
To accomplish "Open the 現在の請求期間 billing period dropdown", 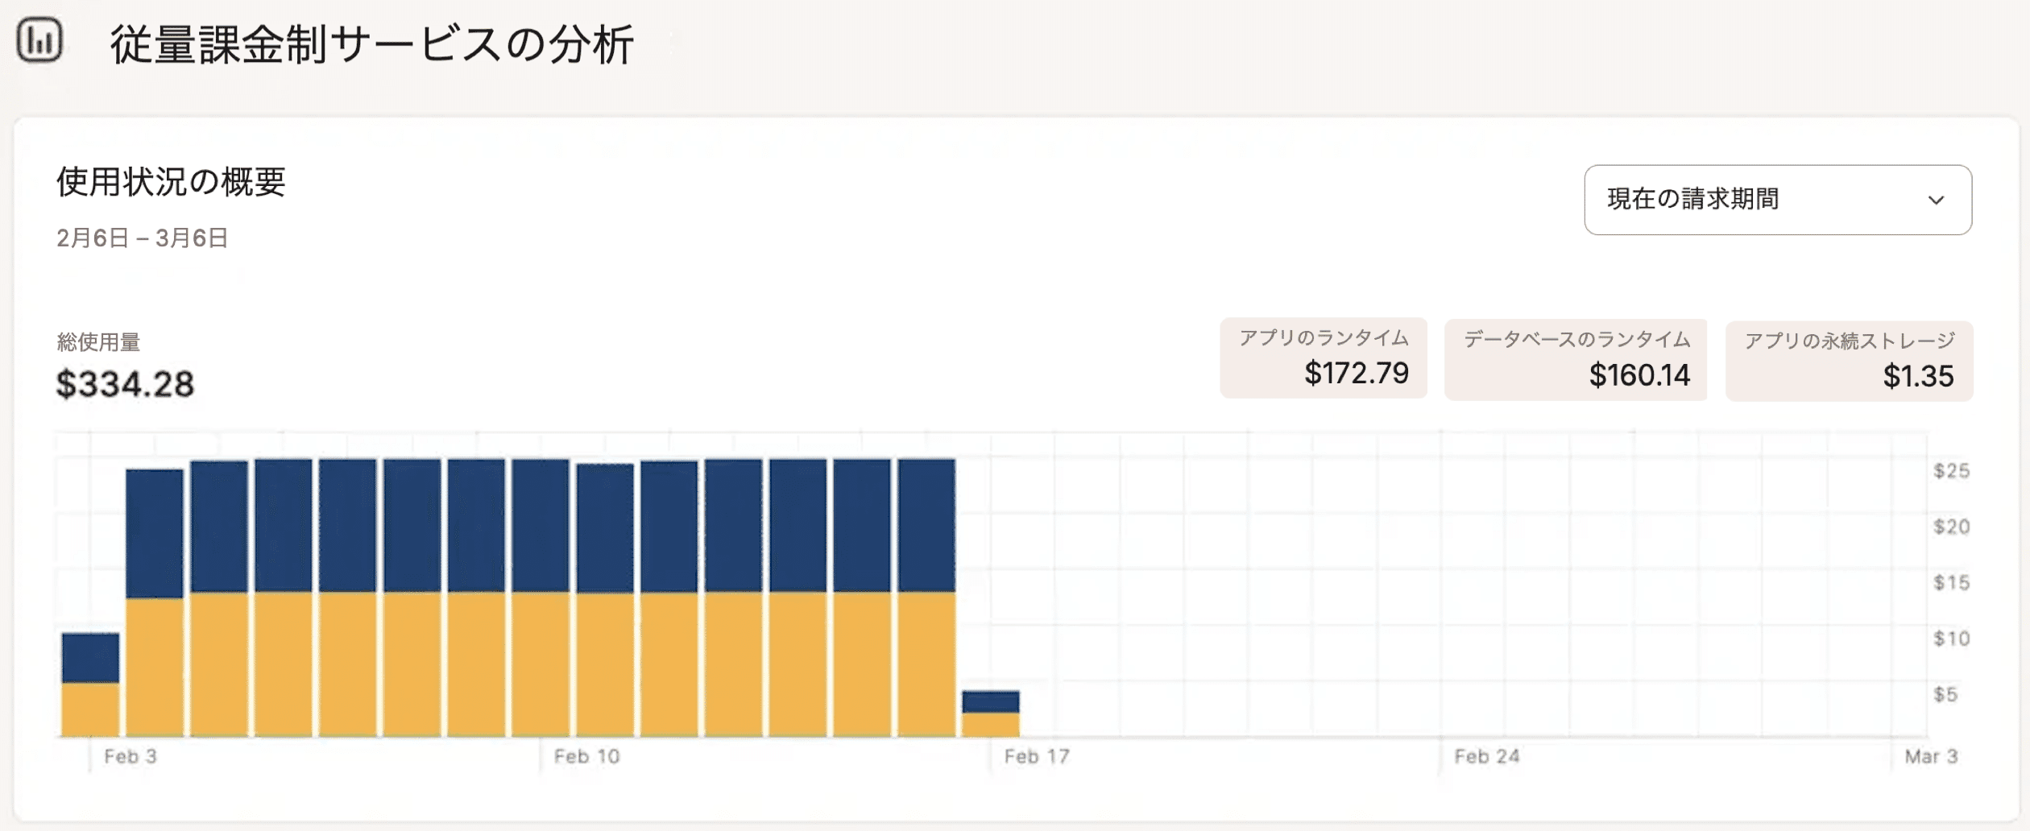I will click(x=1777, y=200).
